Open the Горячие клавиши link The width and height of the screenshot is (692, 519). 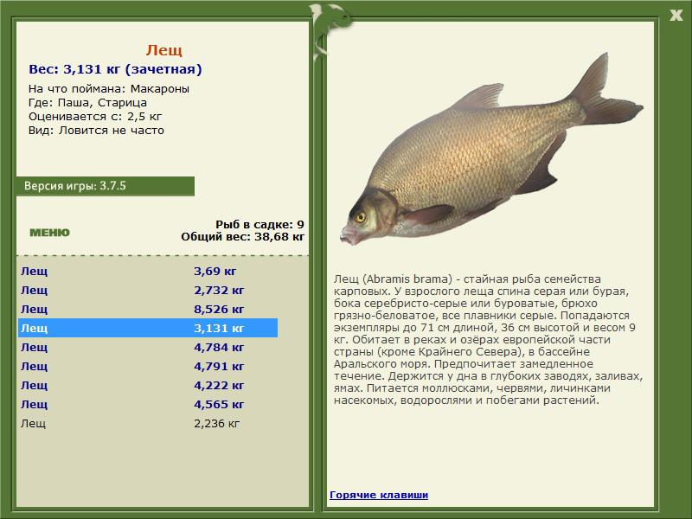pos(379,495)
